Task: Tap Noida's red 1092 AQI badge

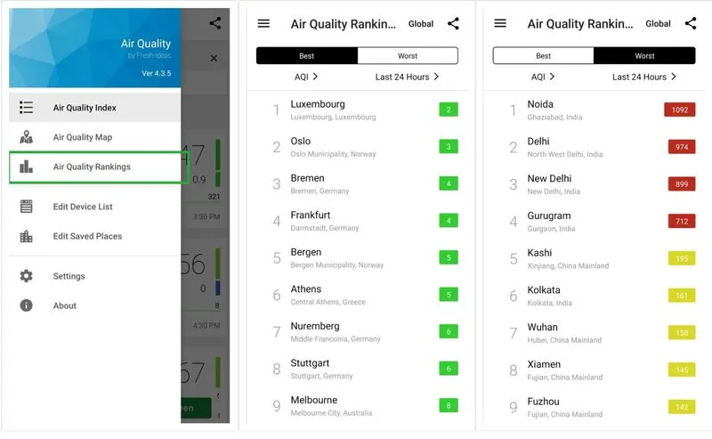Action: (x=679, y=110)
